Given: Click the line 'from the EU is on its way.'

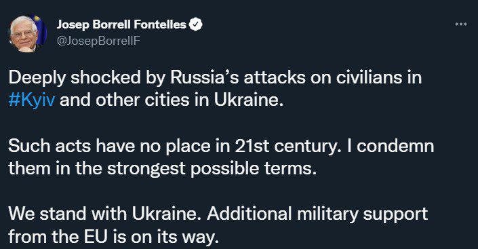Looking at the screenshot, I should click(114, 237).
